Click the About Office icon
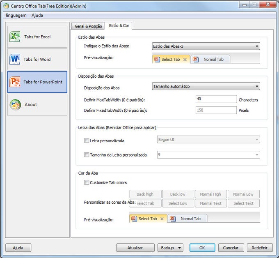 pos(15,105)
